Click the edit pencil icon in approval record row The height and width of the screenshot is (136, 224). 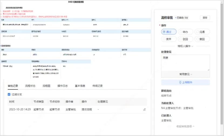pos(144,110)
